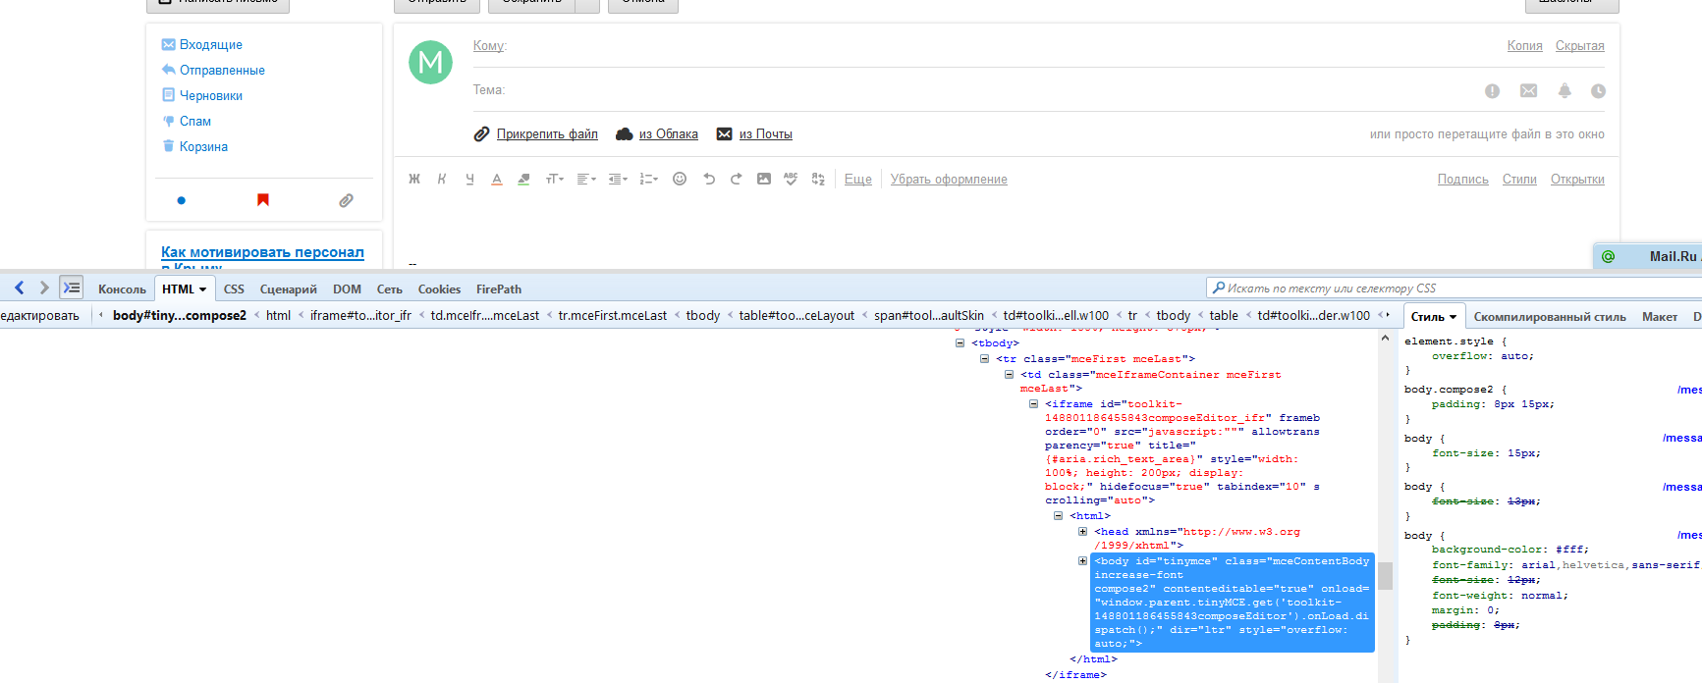Viewport: 1702px width, 683px height.
Task: Open the font size dropdown
Action: 554,179
